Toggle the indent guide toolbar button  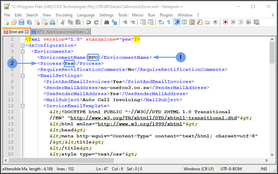click(x=177, y=22)
